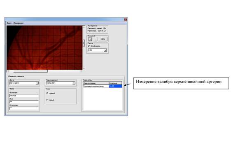Open the grid step dropdown showing 0.25

[105, 50]
